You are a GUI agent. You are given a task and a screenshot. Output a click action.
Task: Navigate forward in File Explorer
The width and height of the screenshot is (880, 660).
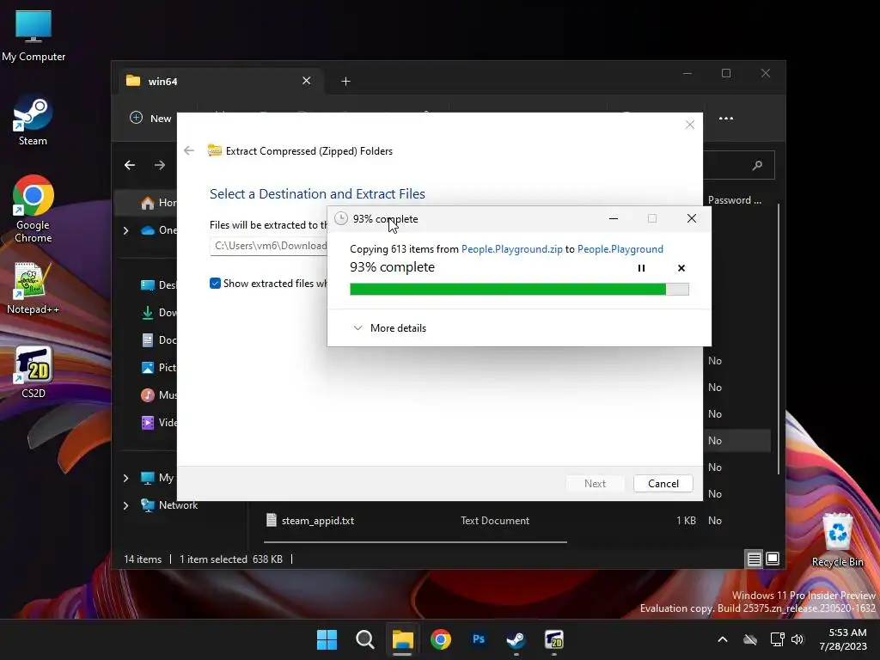pyautogui.click(x=160, y=165)
